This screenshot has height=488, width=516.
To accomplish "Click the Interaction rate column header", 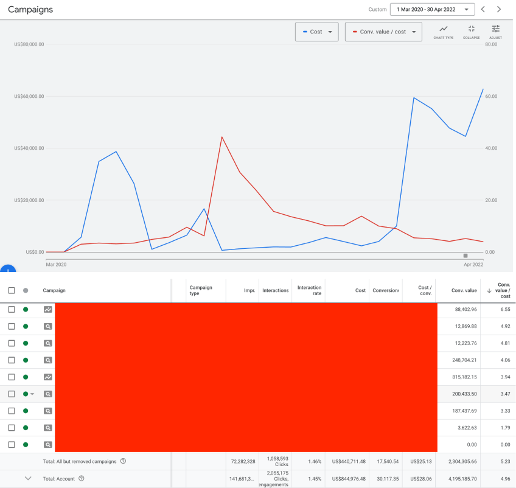I will (x=309, y=291).
